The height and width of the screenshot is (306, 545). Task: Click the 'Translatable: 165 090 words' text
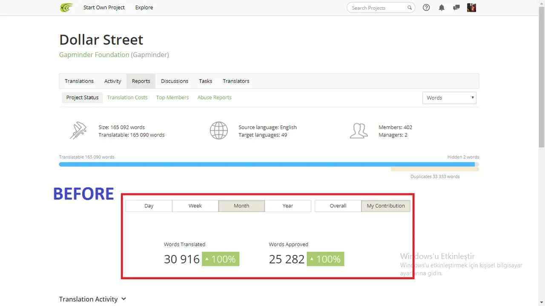click(132, 135)
